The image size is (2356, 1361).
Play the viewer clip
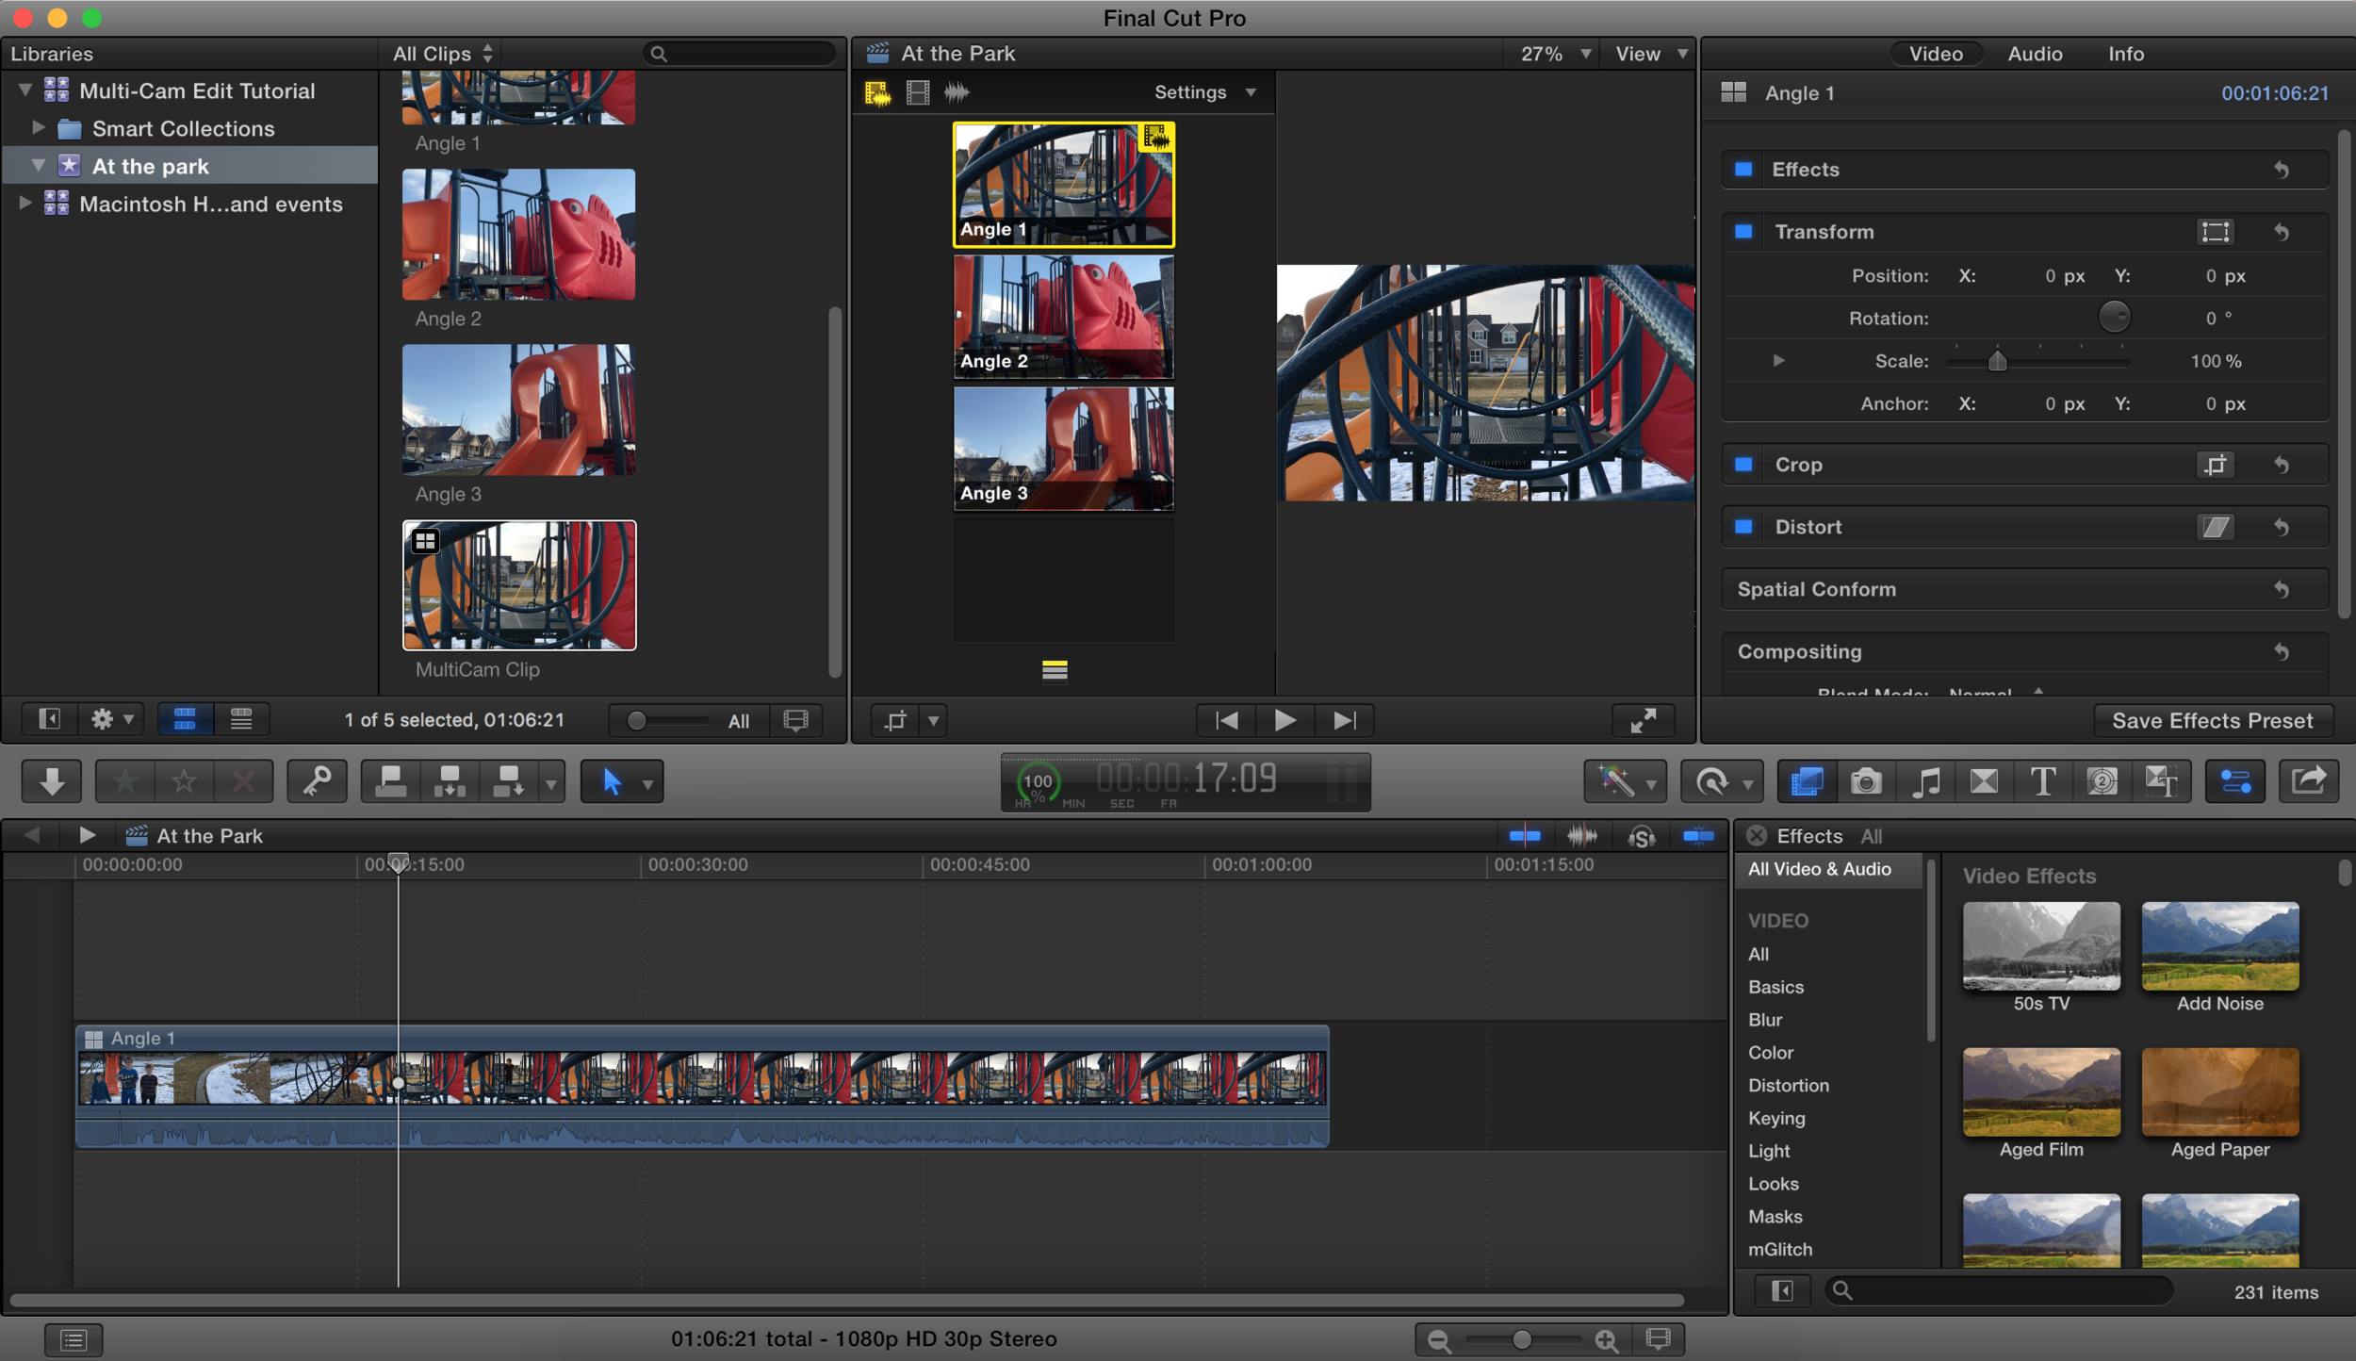1284,720
